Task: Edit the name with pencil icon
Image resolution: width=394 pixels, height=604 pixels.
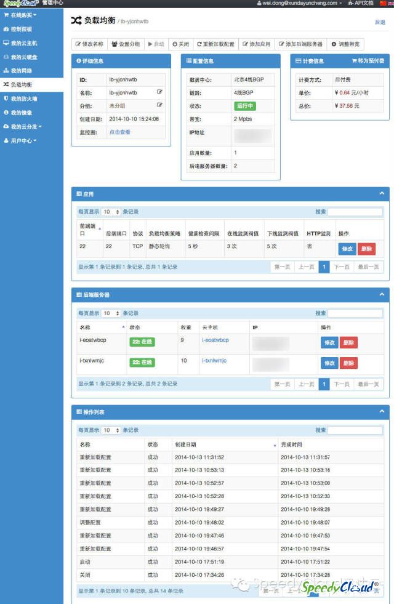Action: (159, 92)
